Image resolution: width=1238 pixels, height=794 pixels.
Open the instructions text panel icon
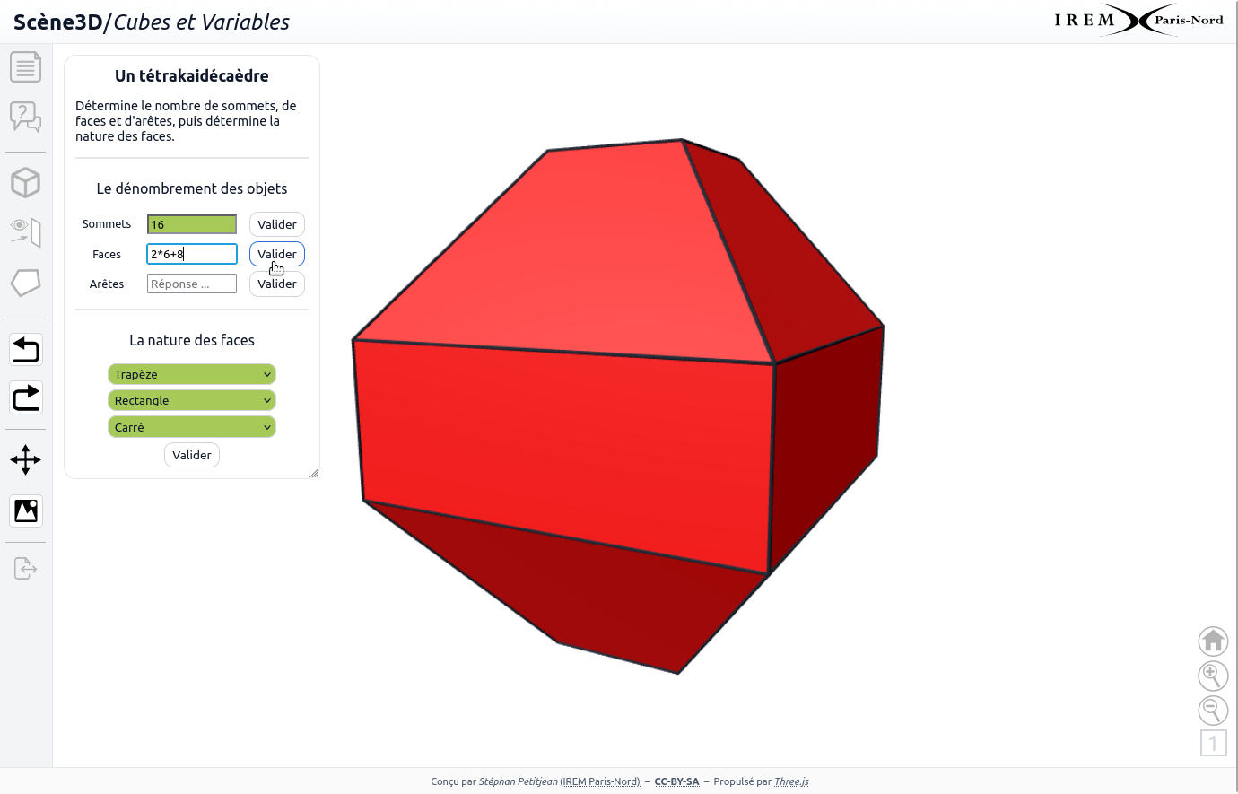click(25, 67)
